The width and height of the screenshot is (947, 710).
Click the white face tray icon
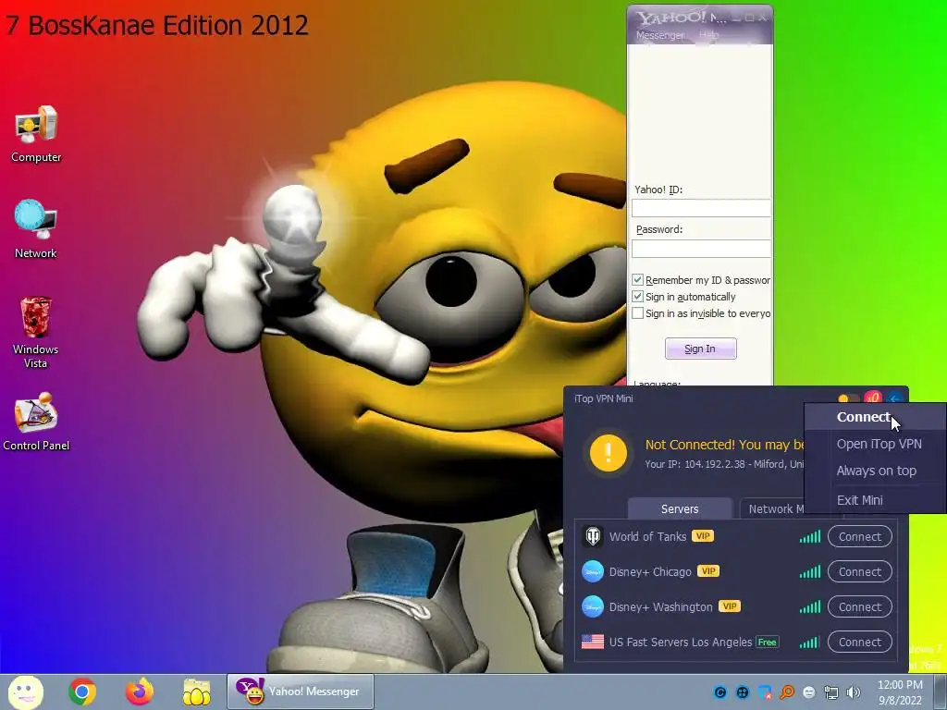(809, 692)
